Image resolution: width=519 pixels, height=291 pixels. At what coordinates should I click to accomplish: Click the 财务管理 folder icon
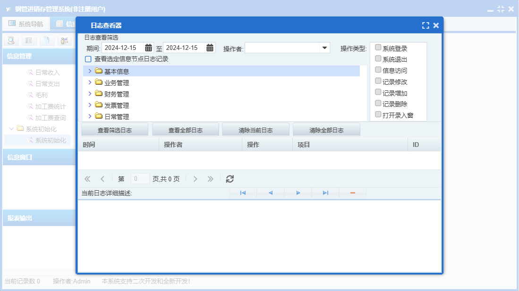99,93
